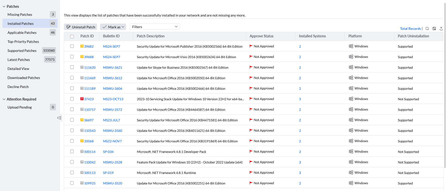Viewport: 446px width, 191px height.
Task: Click the export icon above the table
Action: (x=441, y=29)
